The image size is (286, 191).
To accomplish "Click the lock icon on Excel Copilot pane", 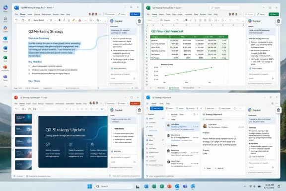I will click(x=279, y=21).
